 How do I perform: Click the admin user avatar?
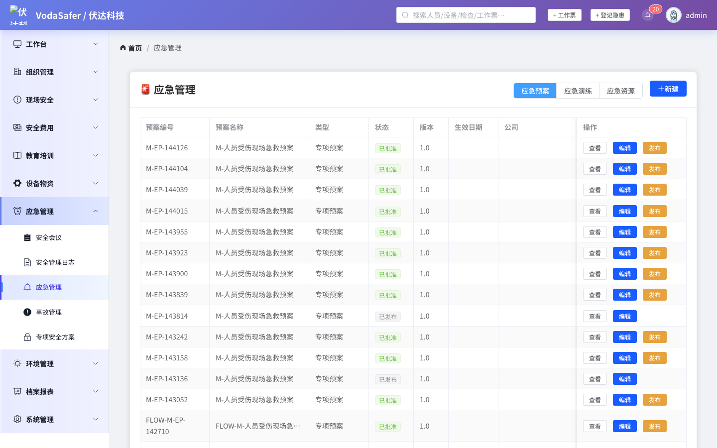674,15
